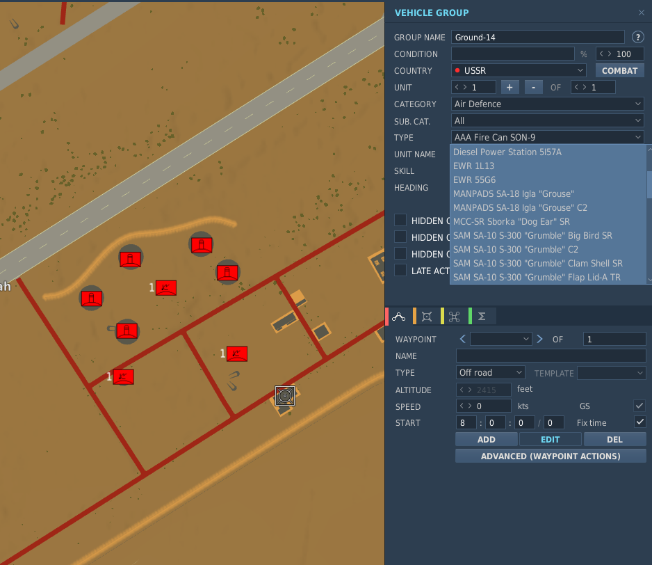Click the START hour field 8

tap(466, 422)
